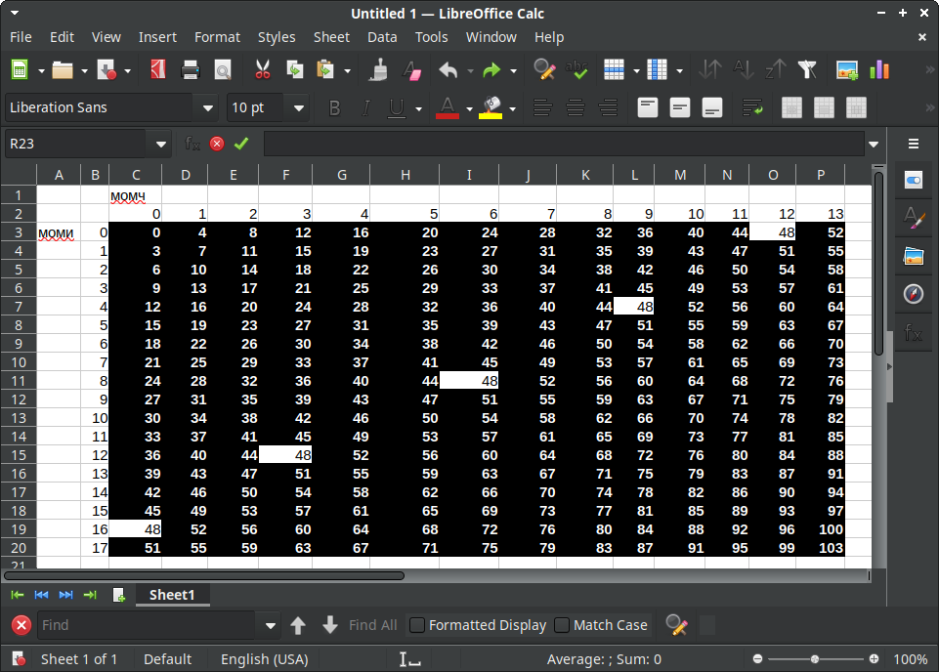The height and width of the screenshot is (672, 939).
Task: Open the Underline style dropdown arrow
Action: (418, 109)
